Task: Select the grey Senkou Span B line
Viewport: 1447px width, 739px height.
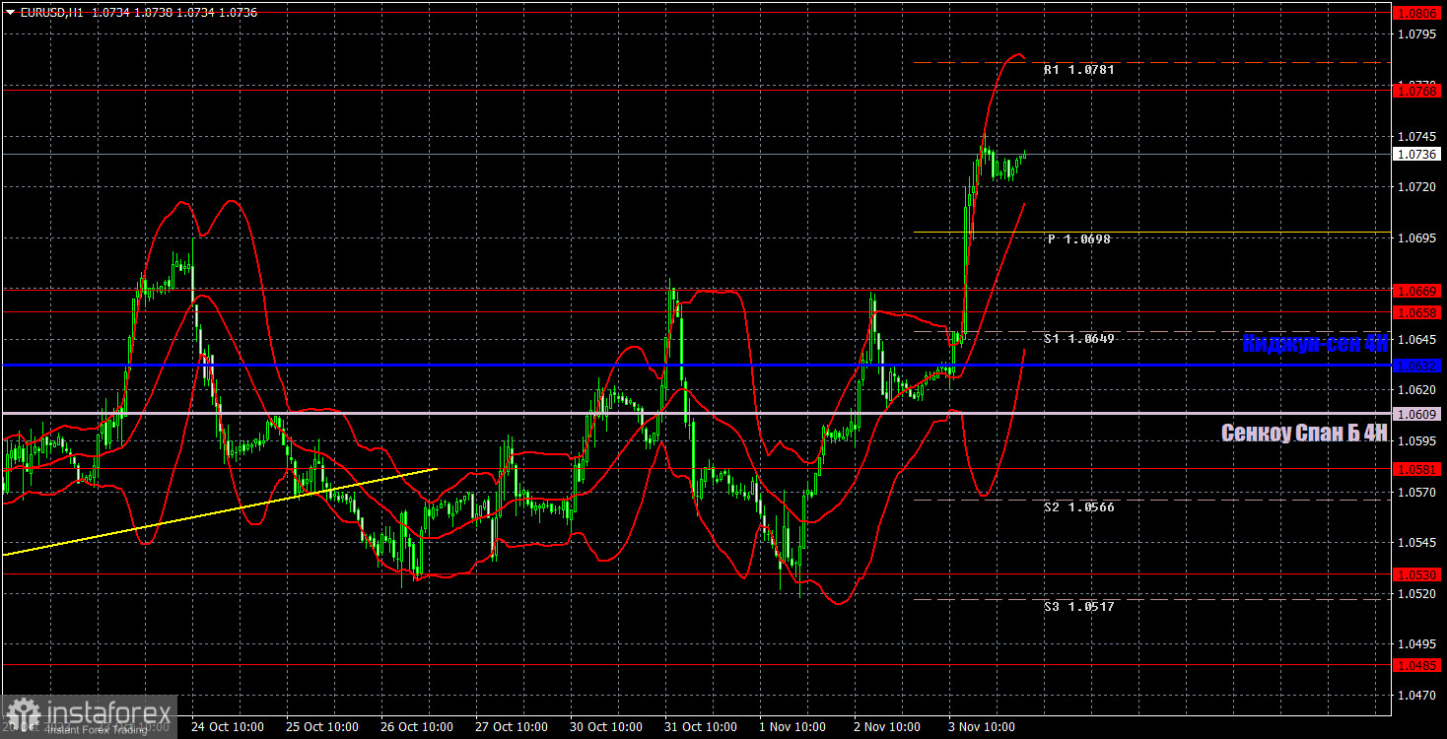Action: point(695,413)
